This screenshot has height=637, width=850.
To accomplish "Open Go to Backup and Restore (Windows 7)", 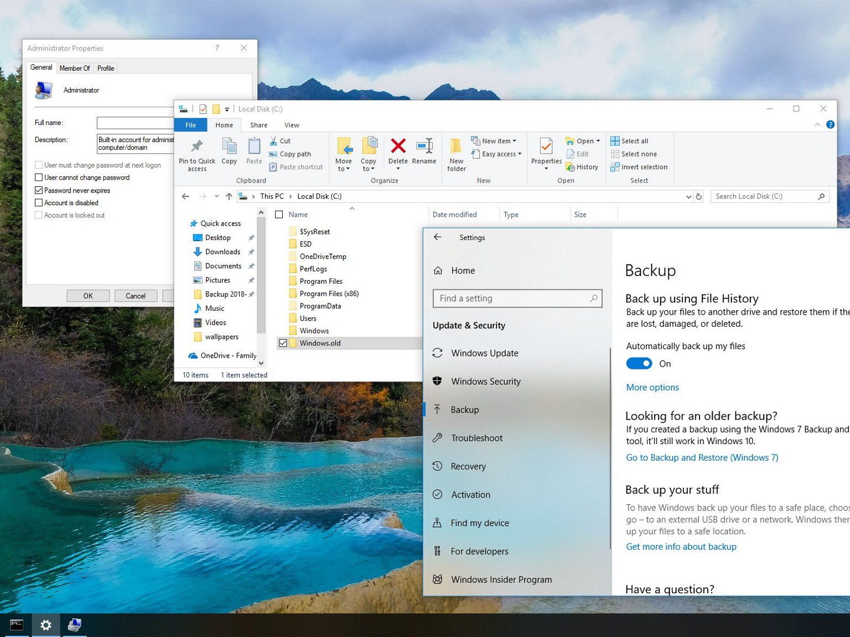I will click(x=702, y=457).
